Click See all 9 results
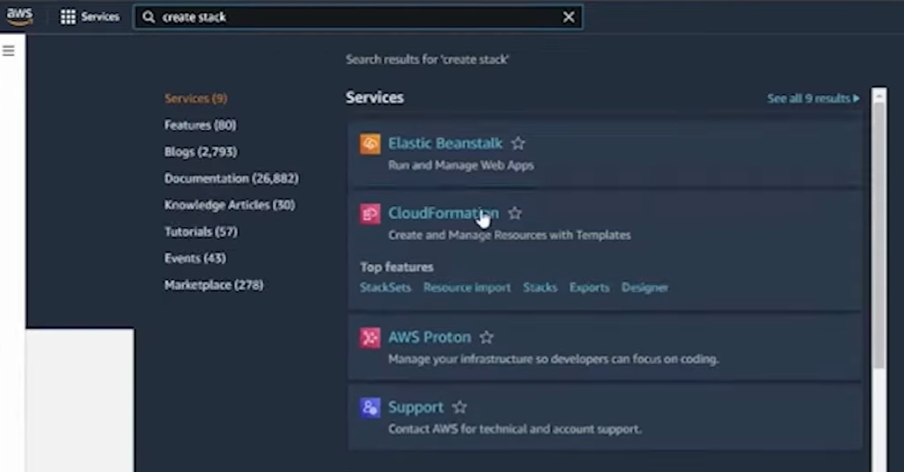This screenshot has height=472, width=904. 813,98
